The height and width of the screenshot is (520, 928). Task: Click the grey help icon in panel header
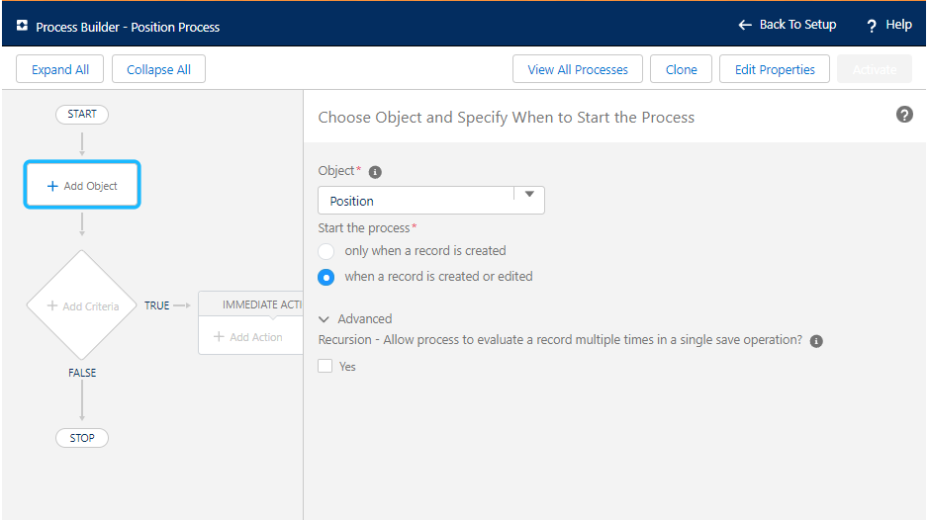[904, 115]
